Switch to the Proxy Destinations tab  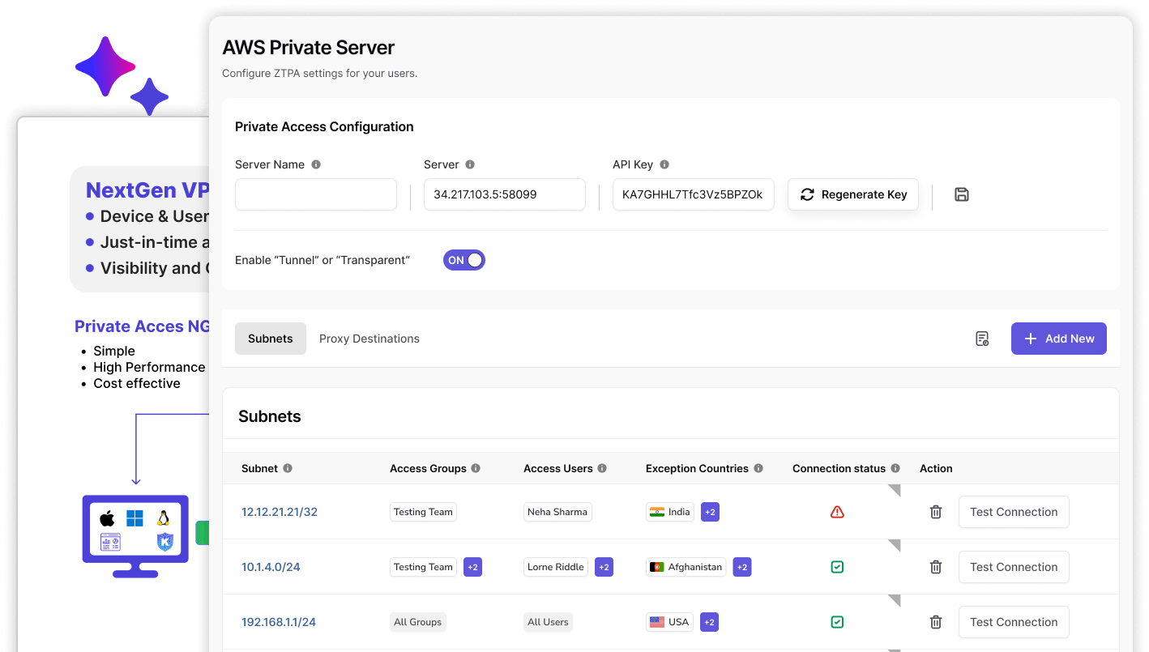coord(369,339)
